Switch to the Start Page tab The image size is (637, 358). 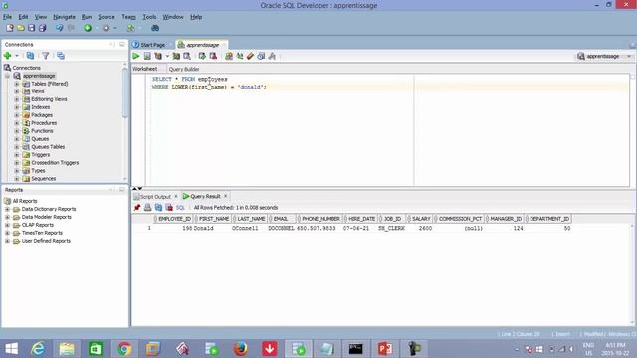pyautogui.click(x=149, y=45)
